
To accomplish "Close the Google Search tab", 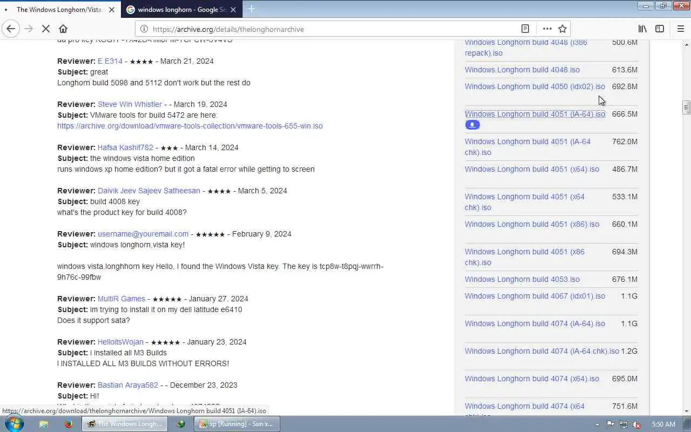I will [x=233, y=9].
